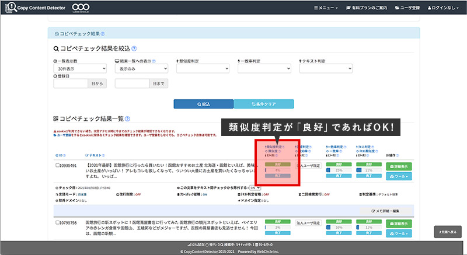Click the help icon beside コピペチェック結果一覧
The height and width of the screenshot is (255, 467).
click(127, 118)
